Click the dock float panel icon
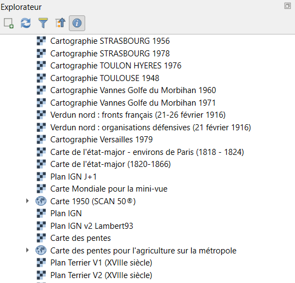Screen dimensions: 295x283 (287, 6)
